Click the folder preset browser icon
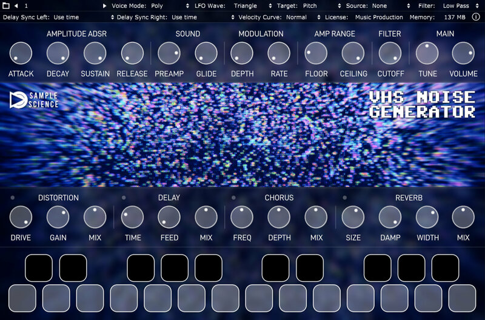Screen dimensions: 485x320 (x=6, y=6)
